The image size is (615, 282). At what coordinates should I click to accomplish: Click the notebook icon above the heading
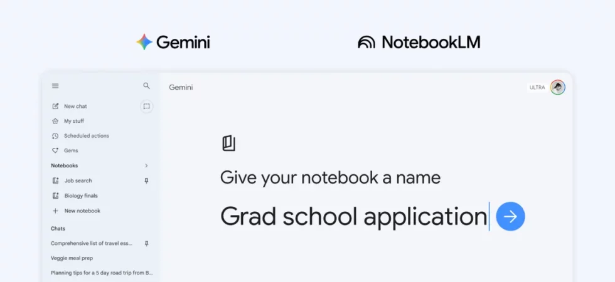coord(228,143)
